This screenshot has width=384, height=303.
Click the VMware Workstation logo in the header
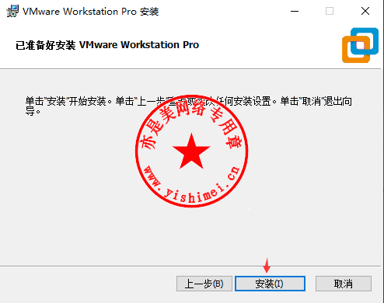pyautogui.click(x=360, y=45)
